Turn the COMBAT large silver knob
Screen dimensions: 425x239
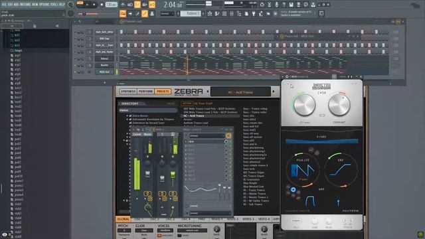(339, 105)
